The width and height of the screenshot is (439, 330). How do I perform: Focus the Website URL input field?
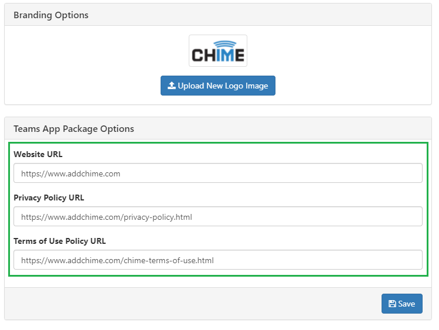(218, 173)
